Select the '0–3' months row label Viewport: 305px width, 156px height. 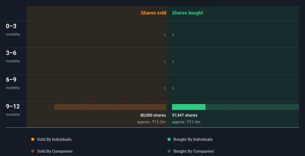[11, 26]
